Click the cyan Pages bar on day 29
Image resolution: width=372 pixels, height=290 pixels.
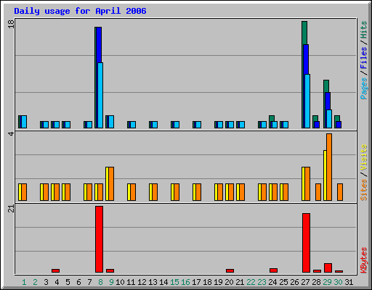point(329,119)
